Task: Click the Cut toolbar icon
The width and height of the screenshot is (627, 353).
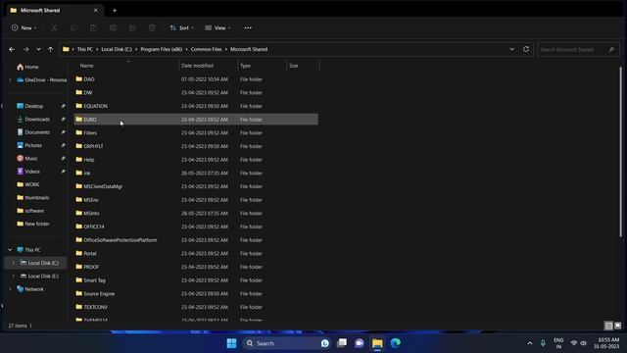Action: [x=54, y=28]
